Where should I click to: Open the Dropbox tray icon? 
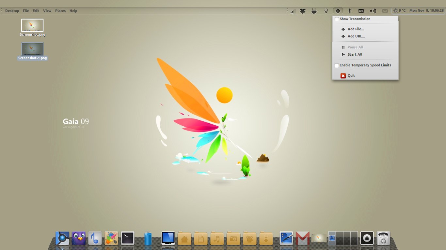pos(303,11)
